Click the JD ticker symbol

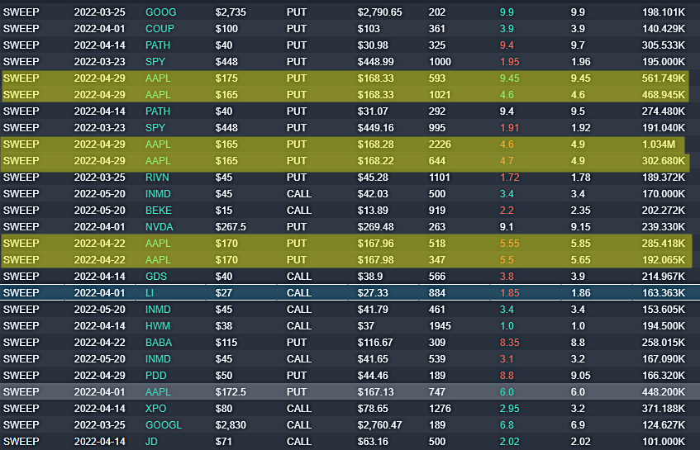(151, 441)
